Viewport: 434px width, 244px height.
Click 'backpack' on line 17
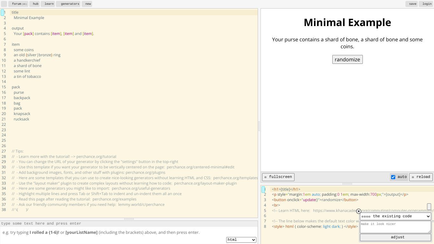point(22,98)
